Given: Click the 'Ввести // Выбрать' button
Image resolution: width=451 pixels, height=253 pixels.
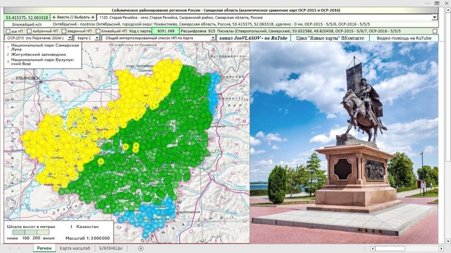Looking at the screenshot, I should click(74, 17).
